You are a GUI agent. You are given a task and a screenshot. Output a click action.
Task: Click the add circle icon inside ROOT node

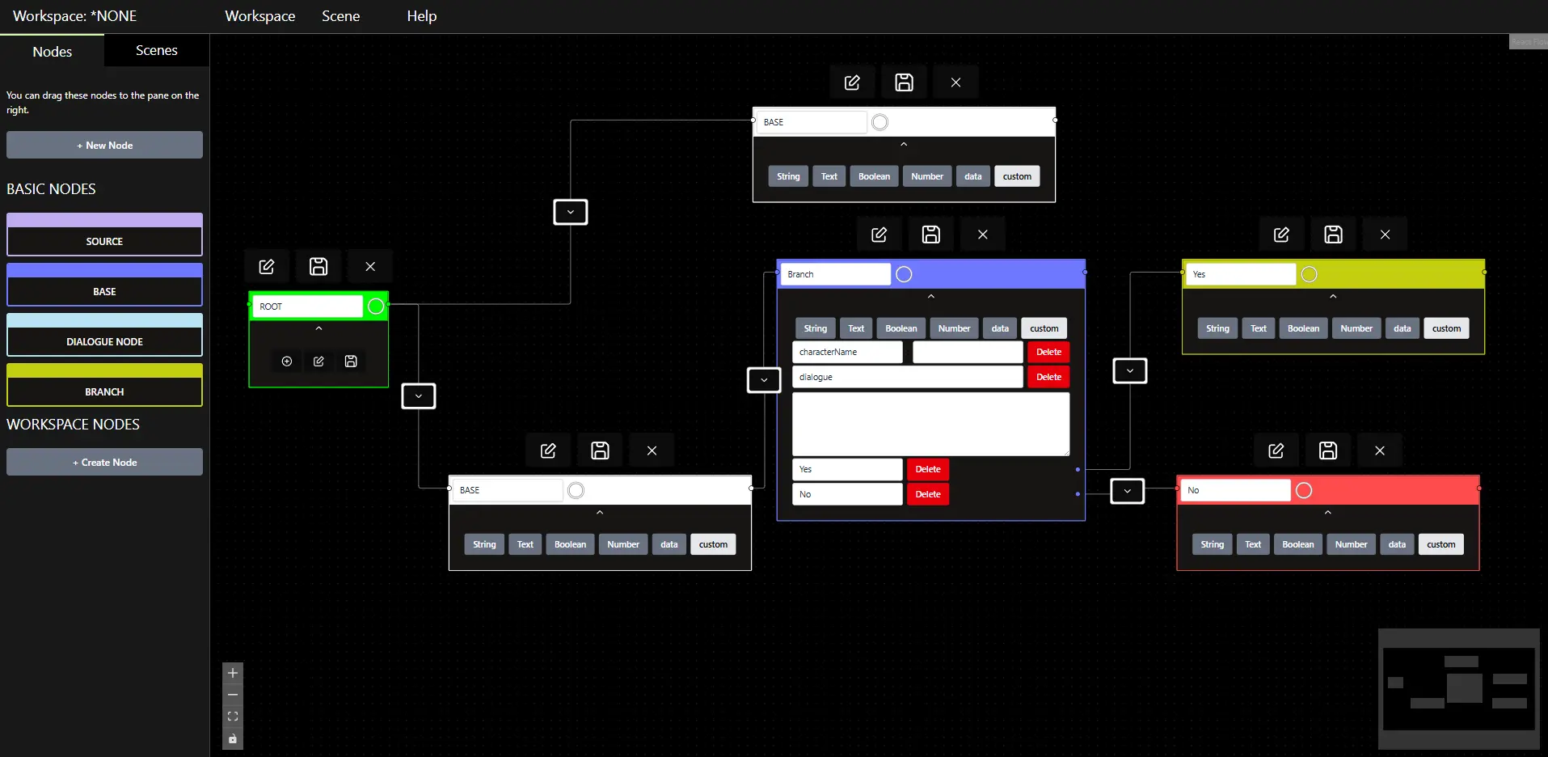click(x=287, y=362)
